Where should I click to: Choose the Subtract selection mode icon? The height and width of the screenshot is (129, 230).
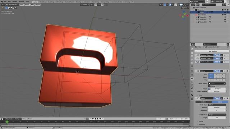pyautogui.click(x=11, y=8)
